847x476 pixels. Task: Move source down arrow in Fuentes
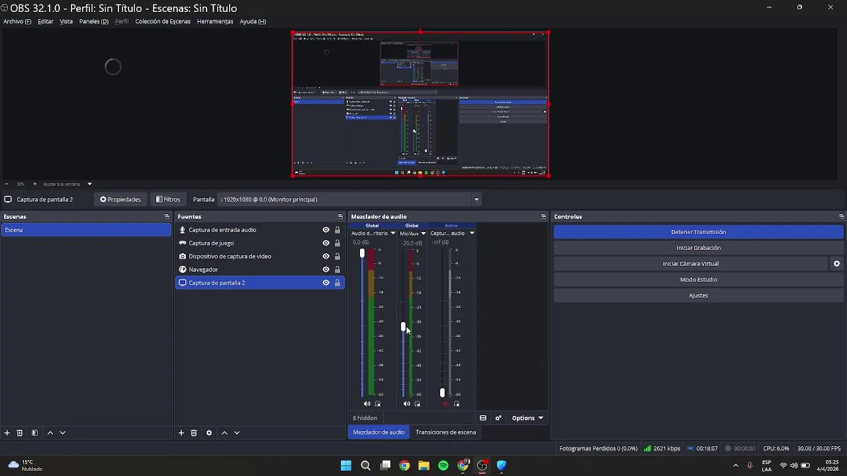(x=237, y=433)
